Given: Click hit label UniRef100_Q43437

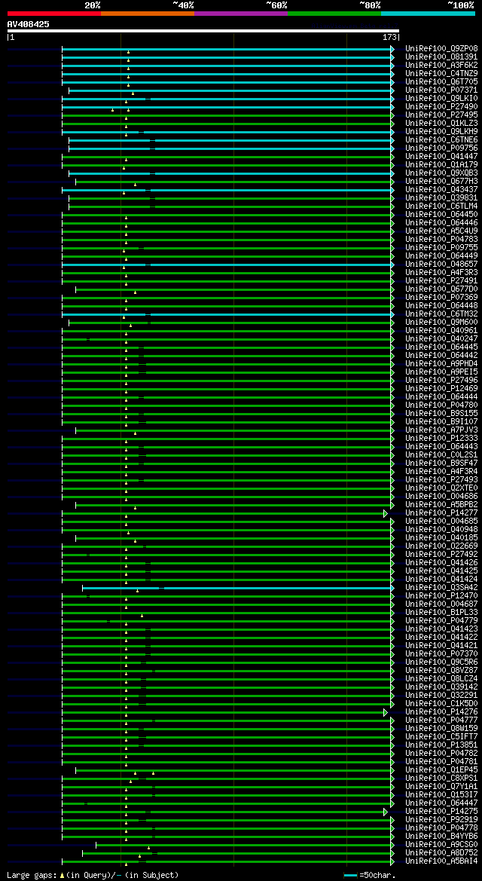Looking at the screenshot, I should (441, 190).
